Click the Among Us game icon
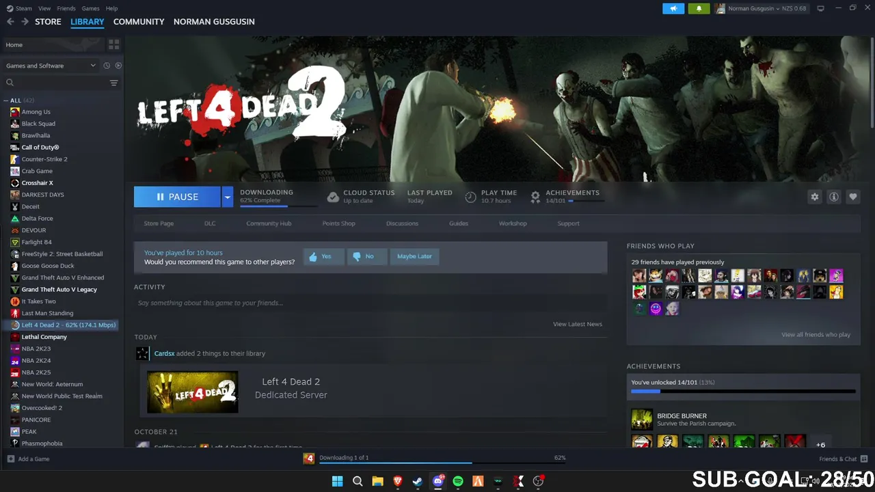Viewport: 875px width, 492px height. [x=15, y=111]
